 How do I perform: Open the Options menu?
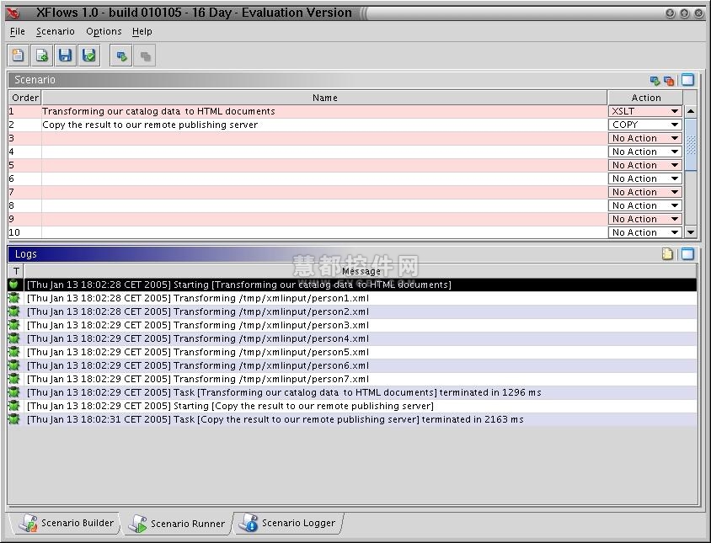click(x=104, y=31)
